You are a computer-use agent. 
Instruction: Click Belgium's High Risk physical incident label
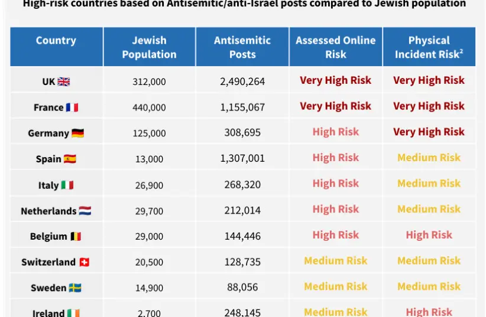point(429,235)
